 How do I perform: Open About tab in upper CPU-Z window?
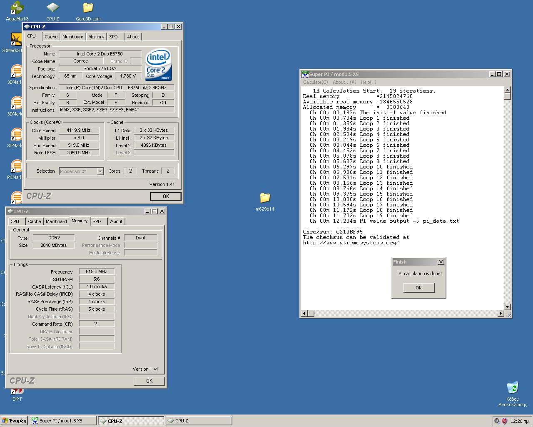pyautogui.click(x=133, y=37)
